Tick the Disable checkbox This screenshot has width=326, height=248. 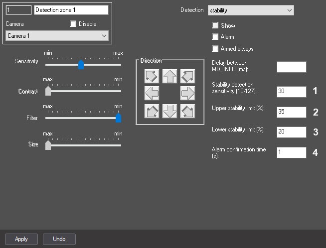pos(73,24)
